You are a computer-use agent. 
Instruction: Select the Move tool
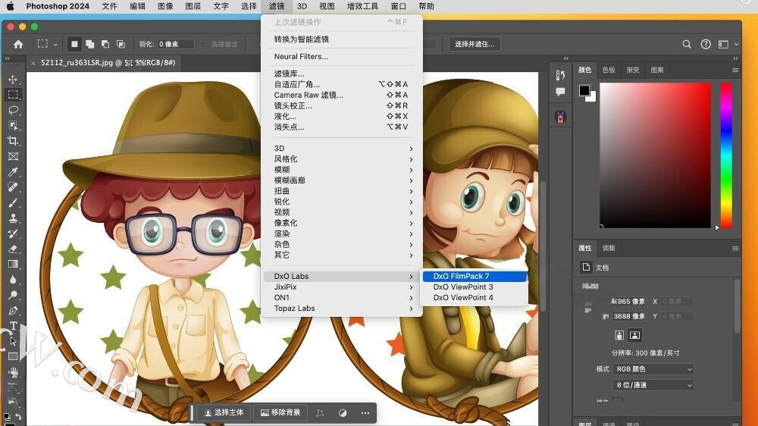[x=13, y=79]
